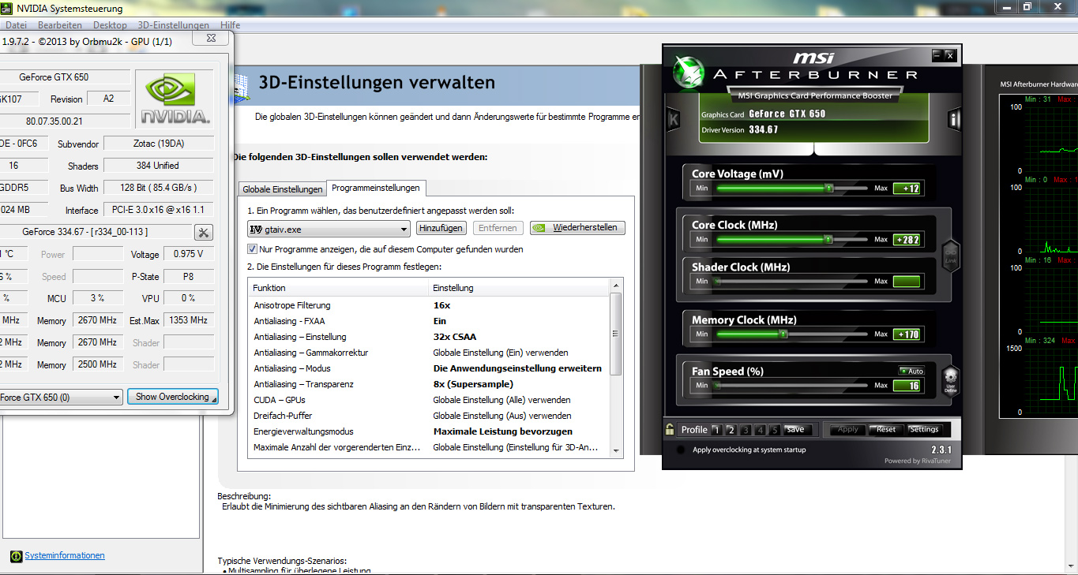Switch to the Programmeinstellungen tab
Viewport: 1078px width, 575px height.
click(376, 188)
